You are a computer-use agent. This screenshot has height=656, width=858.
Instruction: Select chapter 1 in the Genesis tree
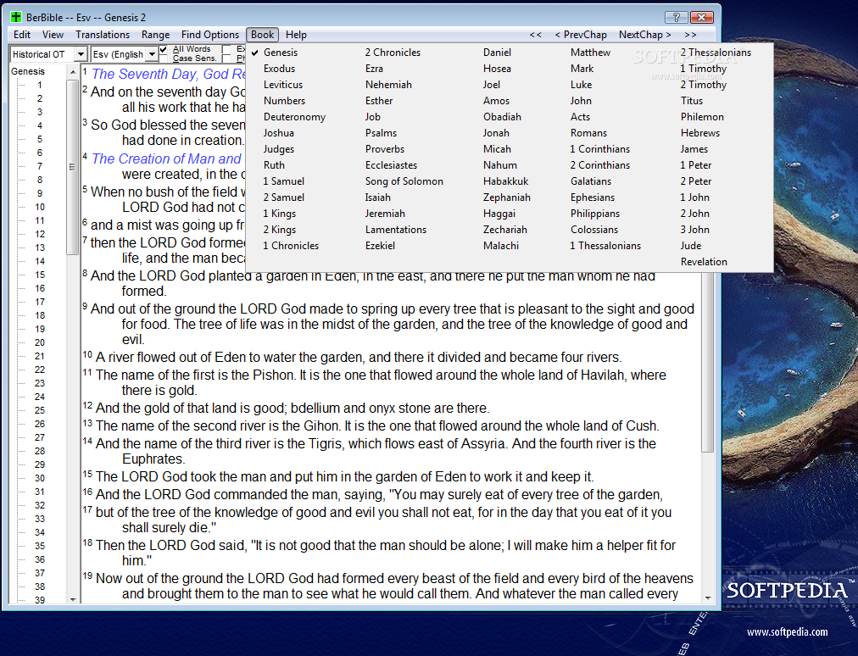tap(39, 85)
